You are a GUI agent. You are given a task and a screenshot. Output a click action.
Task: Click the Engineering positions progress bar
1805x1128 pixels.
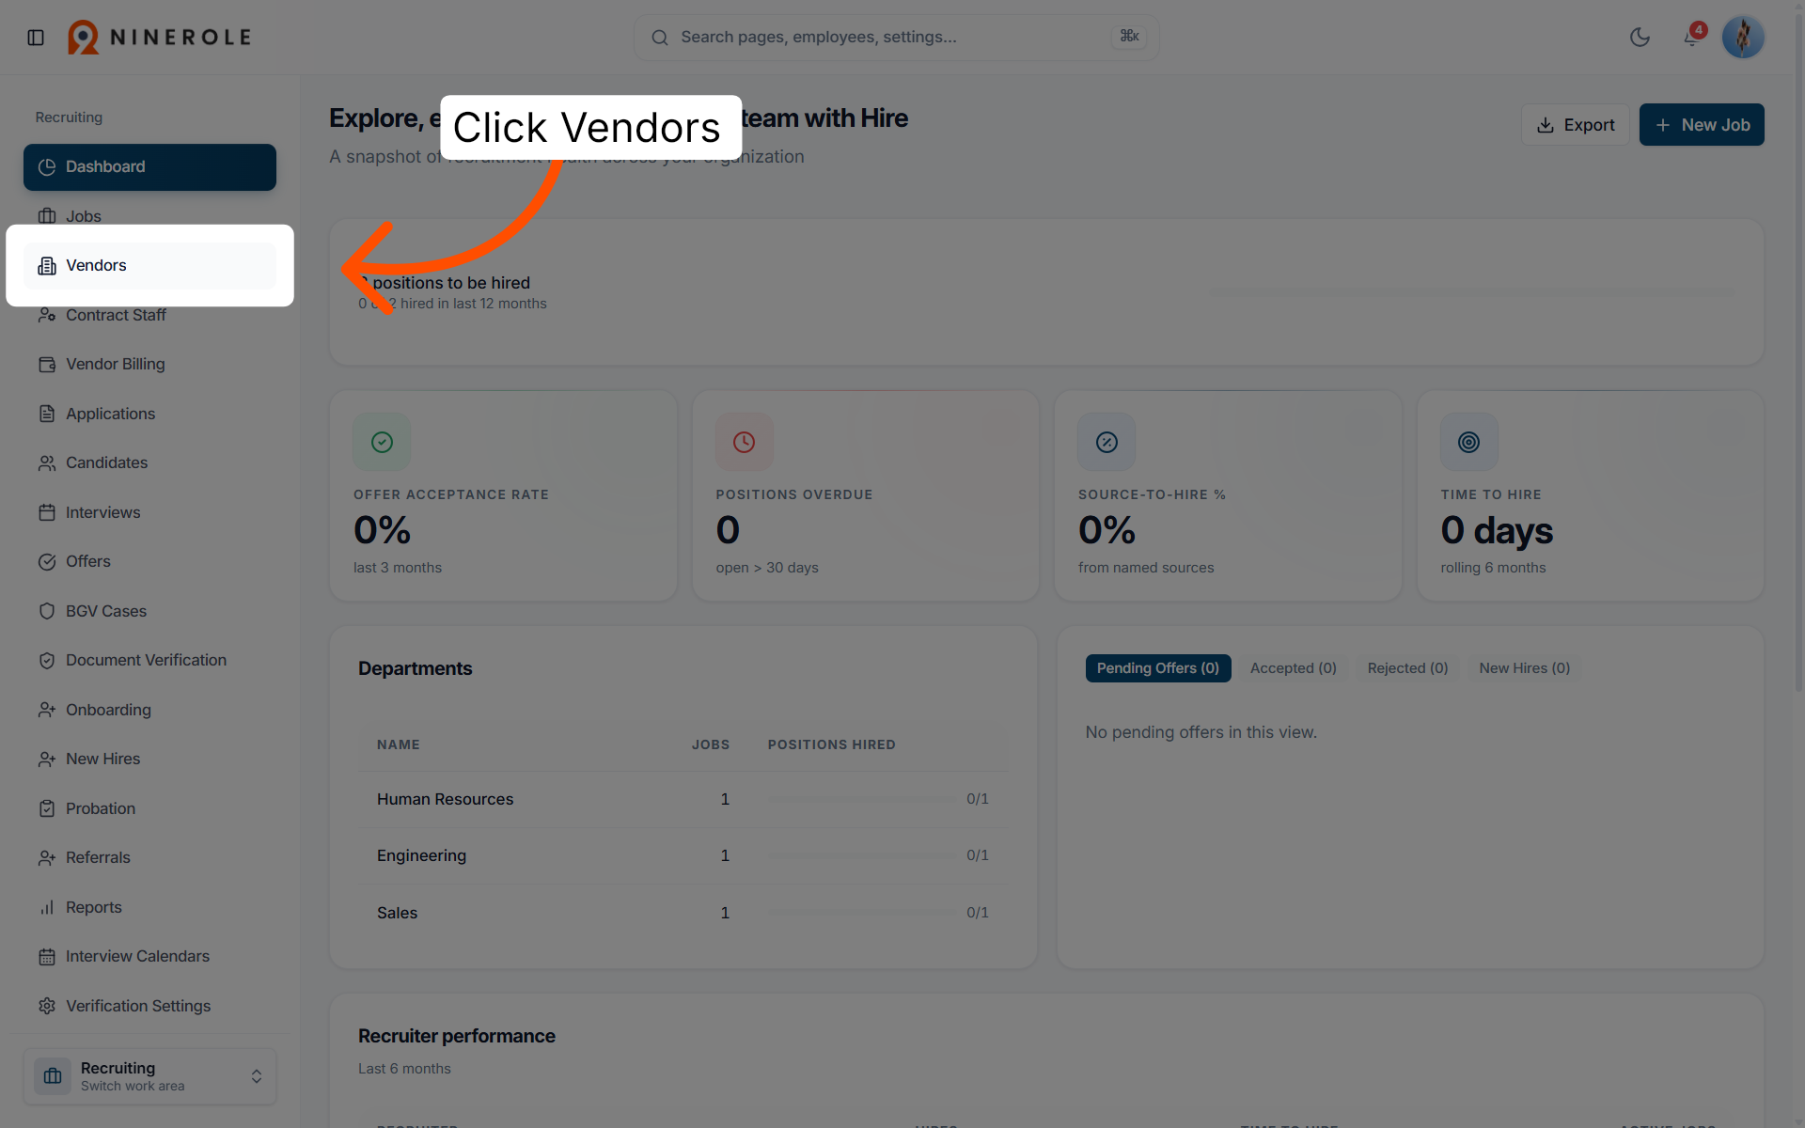click(x=860, y=856)
